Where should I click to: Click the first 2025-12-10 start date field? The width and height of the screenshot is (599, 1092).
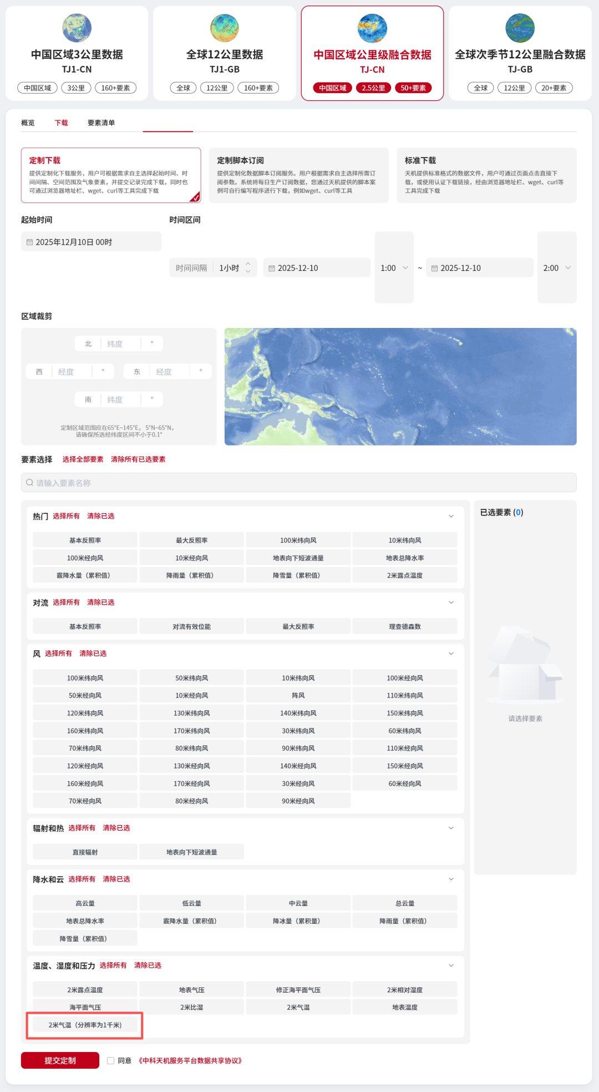click(317, 268)
